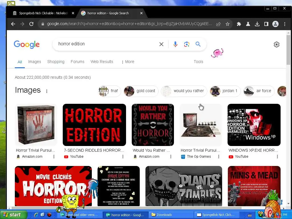292x219 pixels.
Task: Share this page from the address bar
Action: 218,24
